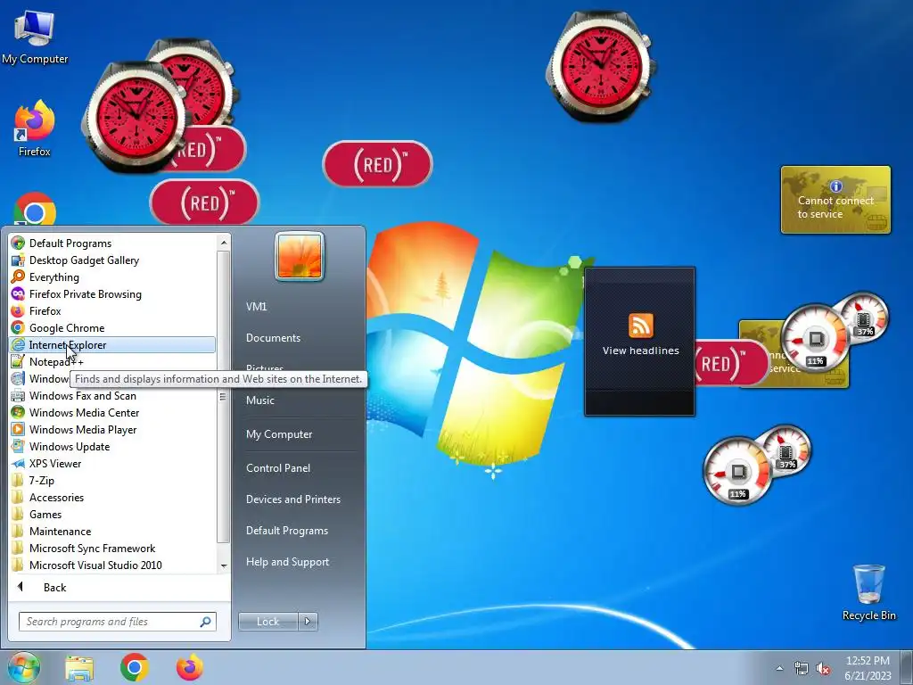Open shutdown options arrow next to Lock
The image size is (913, 685).
pyautogui.click(x=308, y=622)
